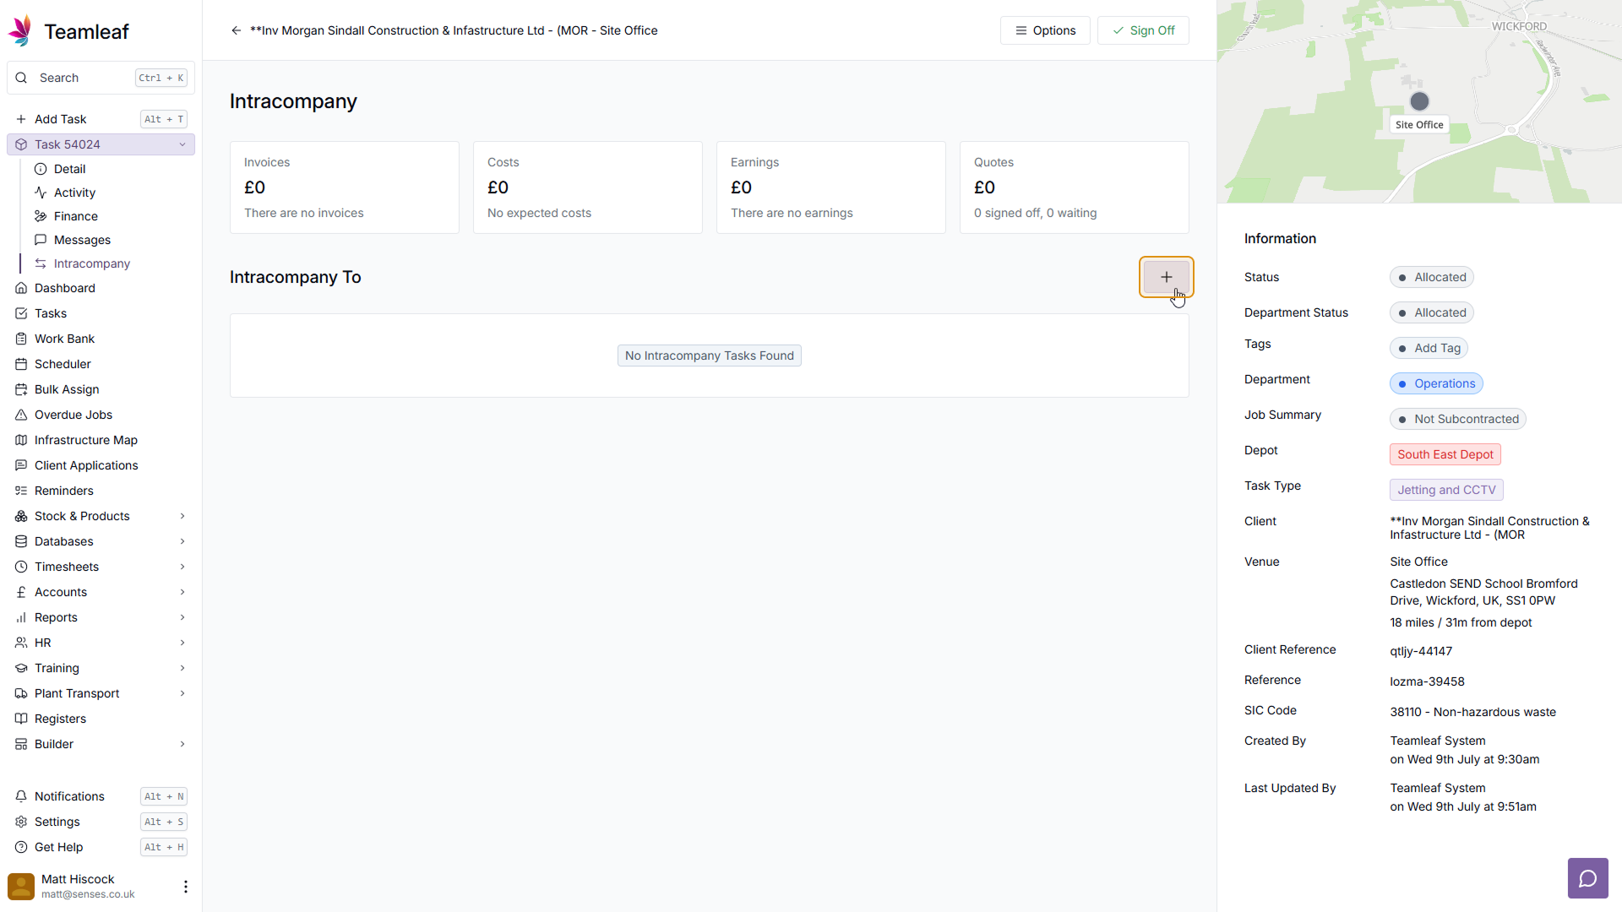Open the chat support bubble icon

click(1588, 878)
